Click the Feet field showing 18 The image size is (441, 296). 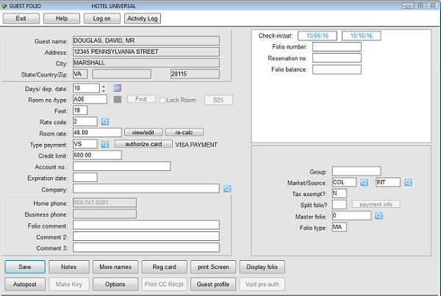[x=80, y=110]
